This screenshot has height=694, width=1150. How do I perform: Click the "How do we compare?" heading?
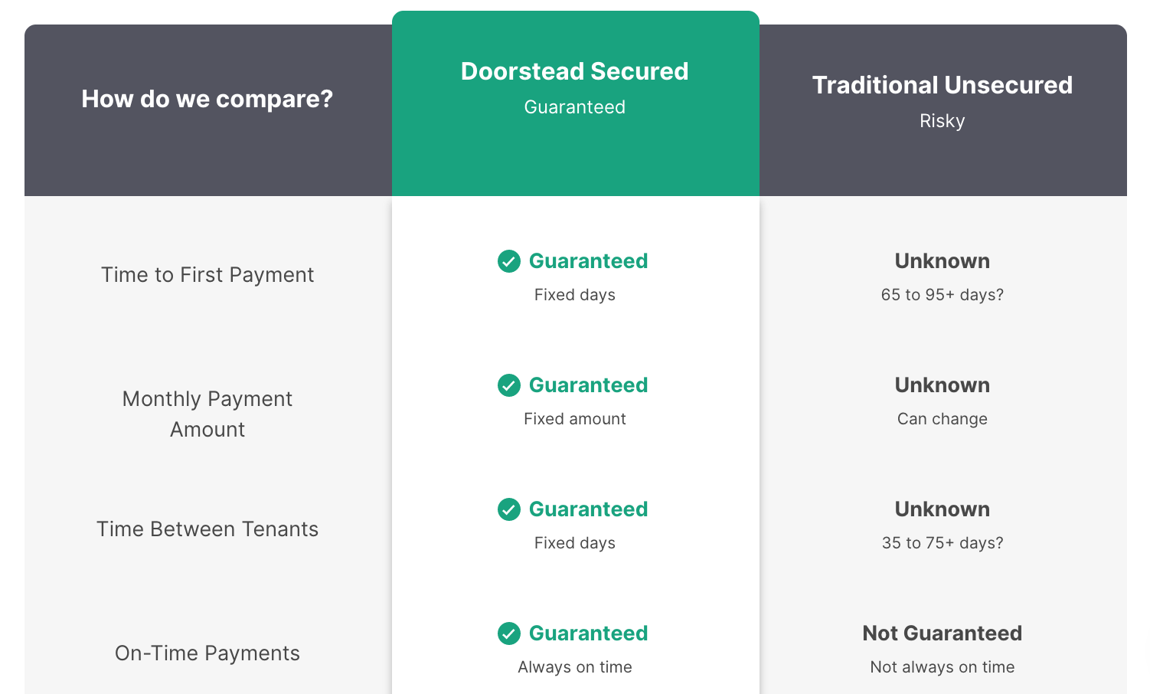point(207,99)
